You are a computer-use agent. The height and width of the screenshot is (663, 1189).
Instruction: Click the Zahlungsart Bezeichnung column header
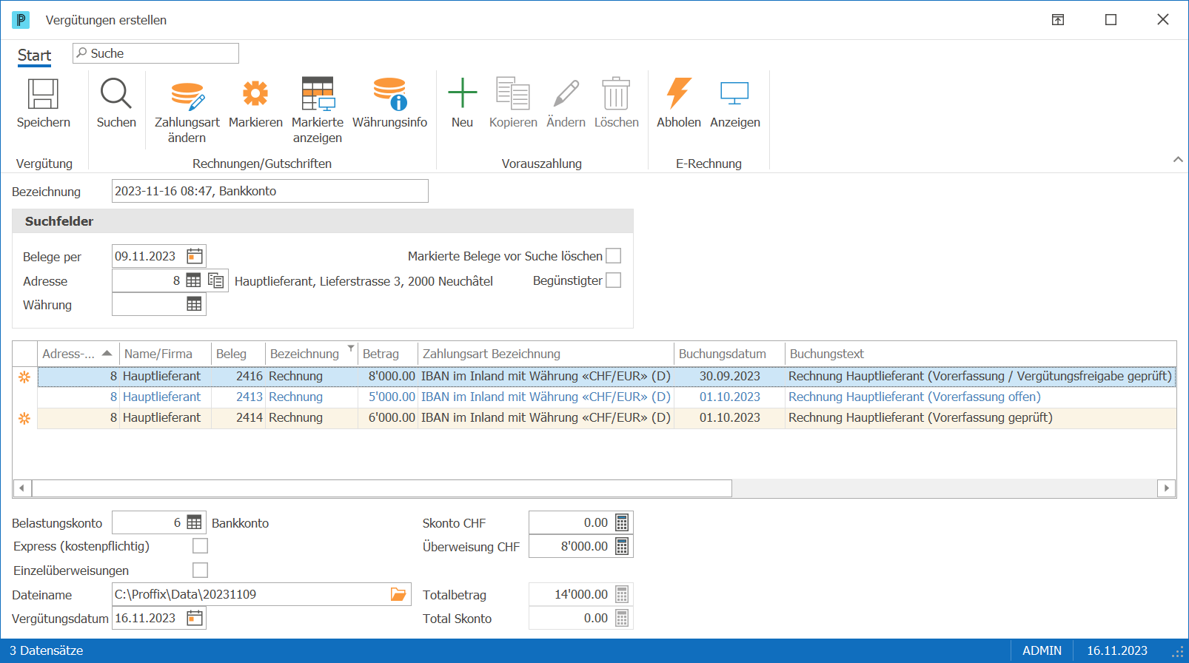tap(546, 354)
